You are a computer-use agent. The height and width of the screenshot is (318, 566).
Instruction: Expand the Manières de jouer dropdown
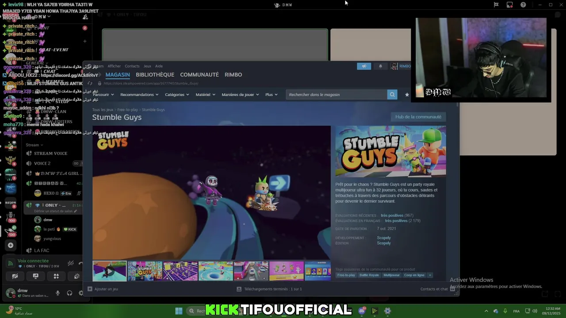pos(240,95)
